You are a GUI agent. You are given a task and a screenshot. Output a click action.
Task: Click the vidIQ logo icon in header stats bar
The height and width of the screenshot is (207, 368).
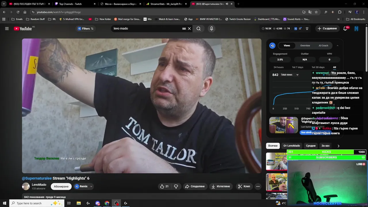coord(295,28)
